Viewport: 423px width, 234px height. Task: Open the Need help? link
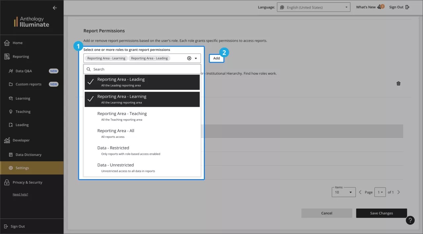tap(20, 194)
